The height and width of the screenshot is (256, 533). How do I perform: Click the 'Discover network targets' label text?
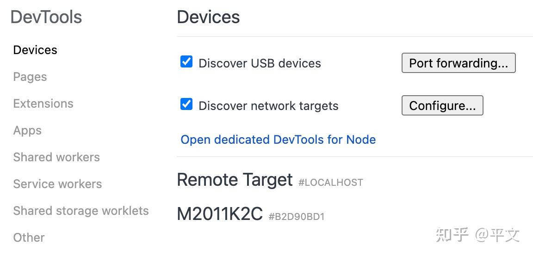[268, 106]
